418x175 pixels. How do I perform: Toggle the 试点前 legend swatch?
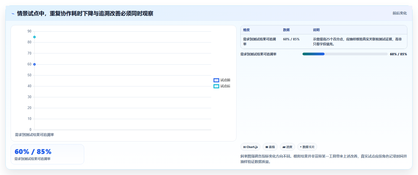click(216, 80)
